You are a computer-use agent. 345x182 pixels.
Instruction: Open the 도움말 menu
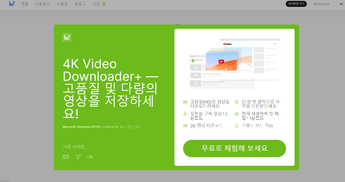pos(62,4)
